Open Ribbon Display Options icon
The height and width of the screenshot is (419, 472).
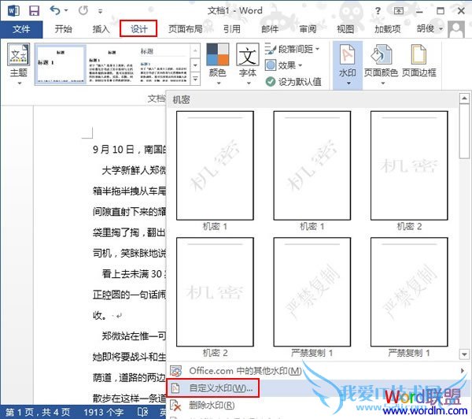(x=399, y=11)
